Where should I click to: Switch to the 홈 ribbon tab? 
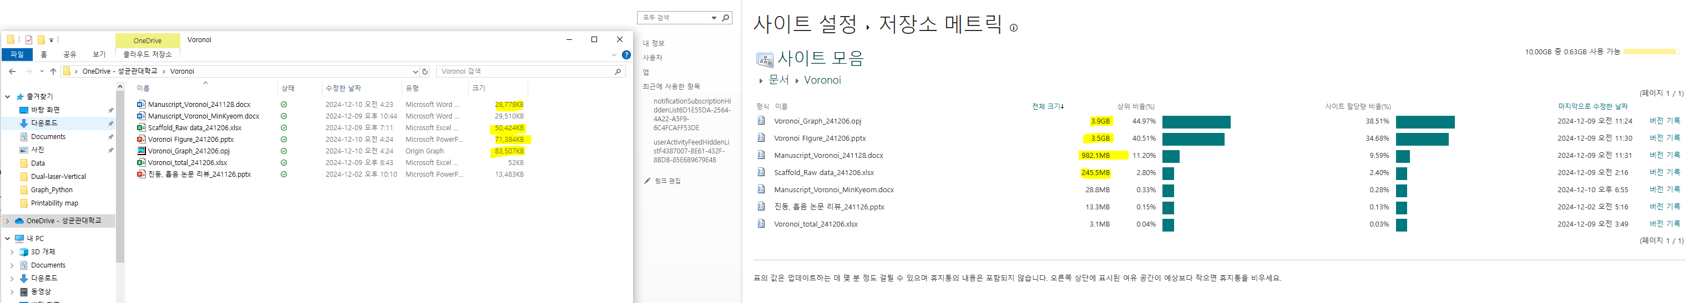[x=43, y=54]
